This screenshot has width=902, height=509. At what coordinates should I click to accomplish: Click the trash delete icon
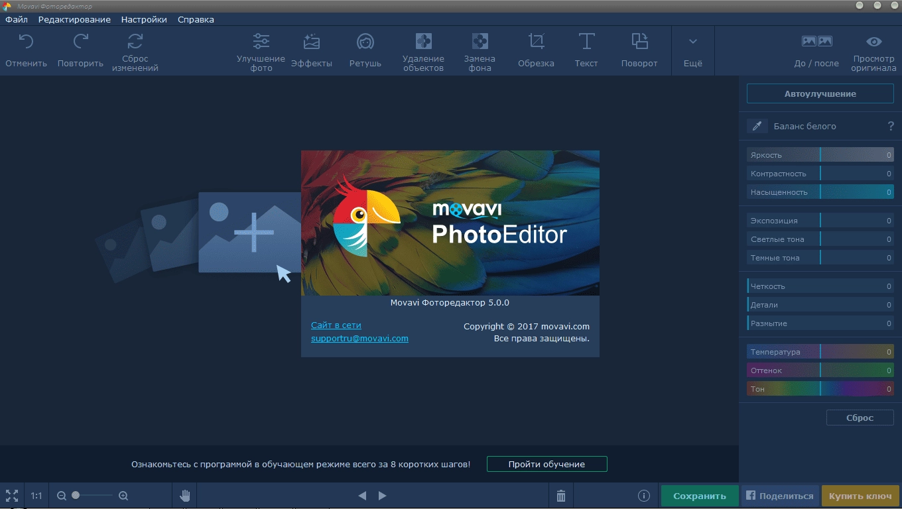pyautogui.click(x=561, y=496)
